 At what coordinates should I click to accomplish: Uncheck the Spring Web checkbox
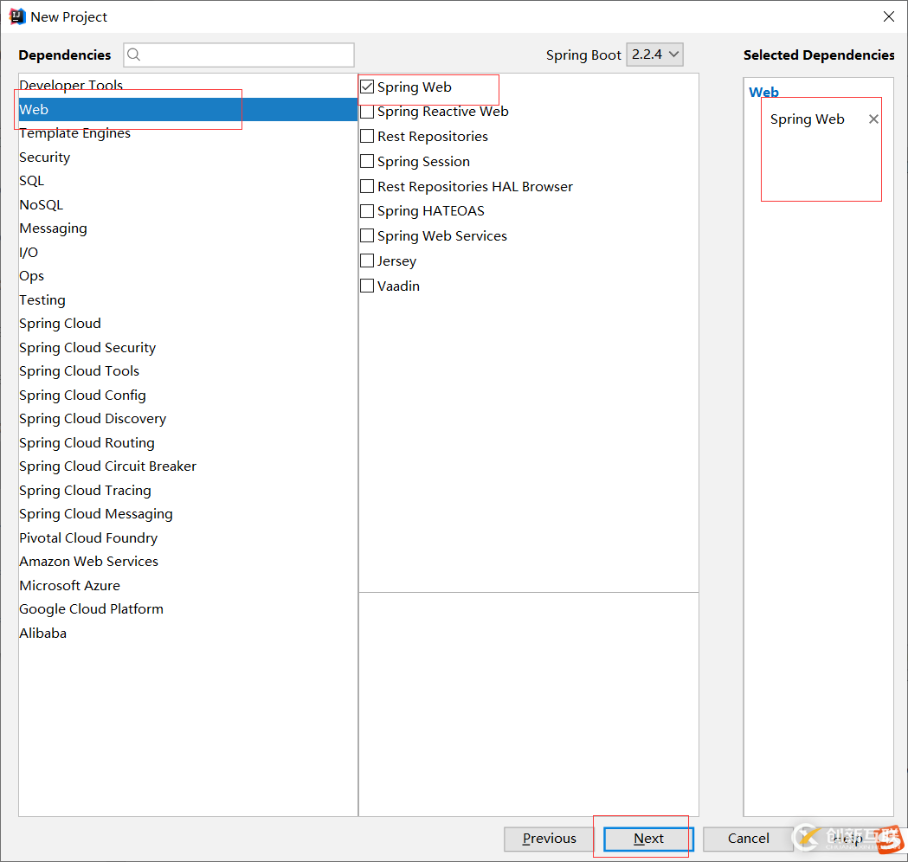(x=367, y=87)
